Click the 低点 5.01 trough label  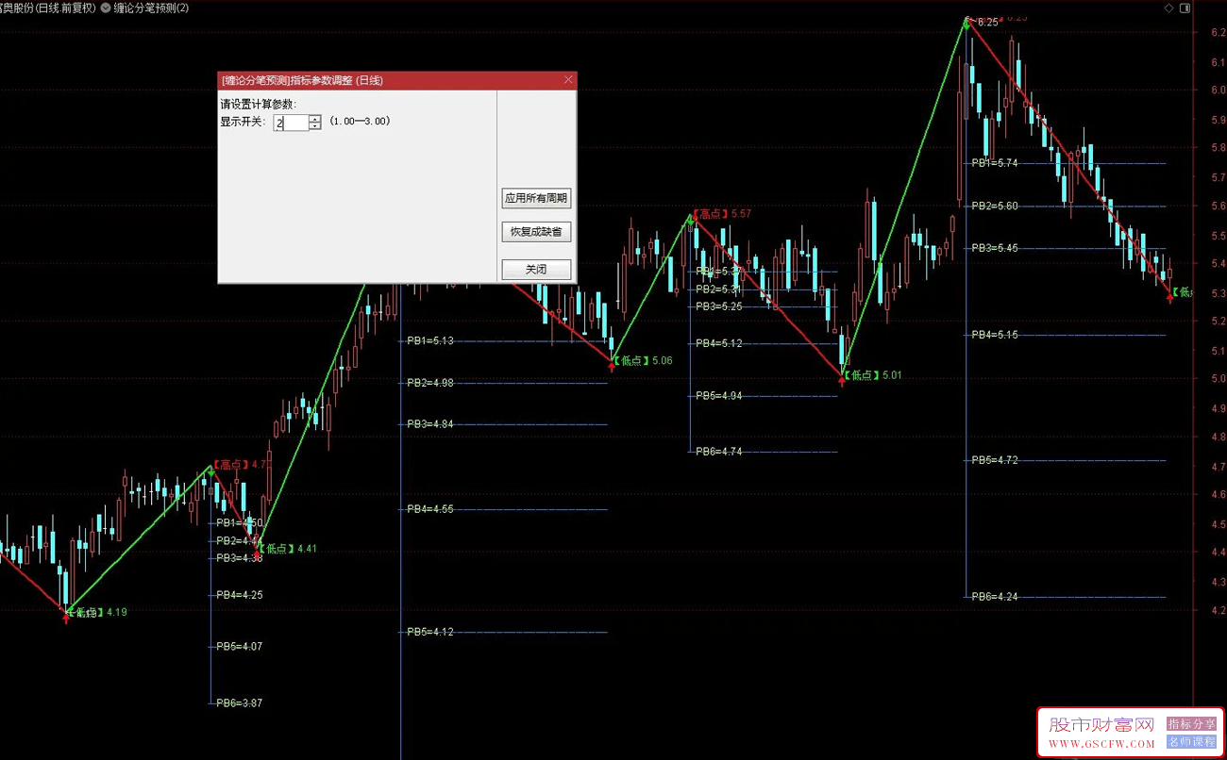coord(872,375)
